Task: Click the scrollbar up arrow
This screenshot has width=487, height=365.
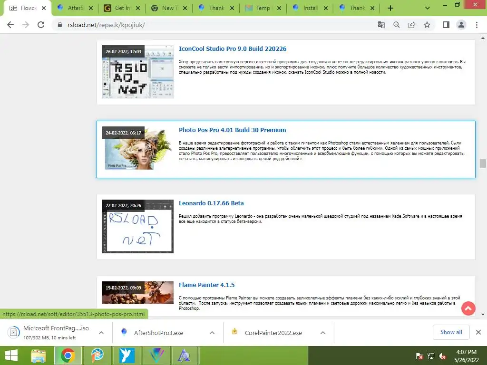Action: [483, 38]
